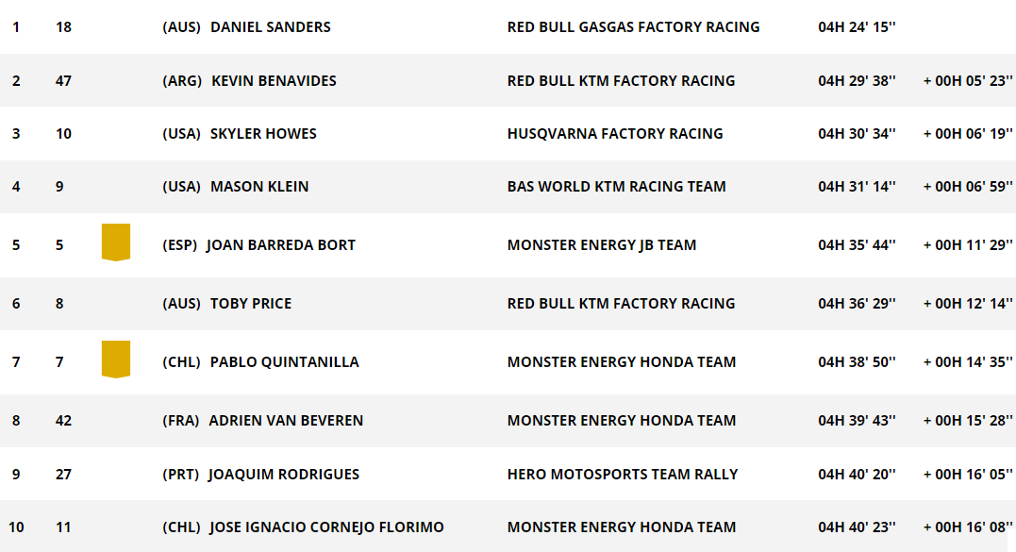Click Monster Energy JB Team
1016x552 pixels.
601,245
